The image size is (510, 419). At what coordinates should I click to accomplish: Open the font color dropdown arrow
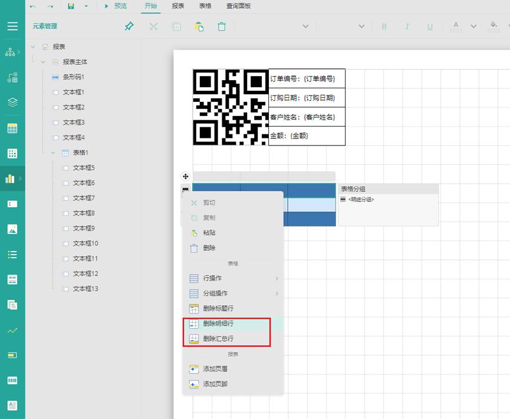473,27
